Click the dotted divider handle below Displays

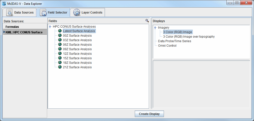coord(202,60)
